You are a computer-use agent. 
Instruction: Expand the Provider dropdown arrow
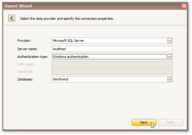pos(169,41)
